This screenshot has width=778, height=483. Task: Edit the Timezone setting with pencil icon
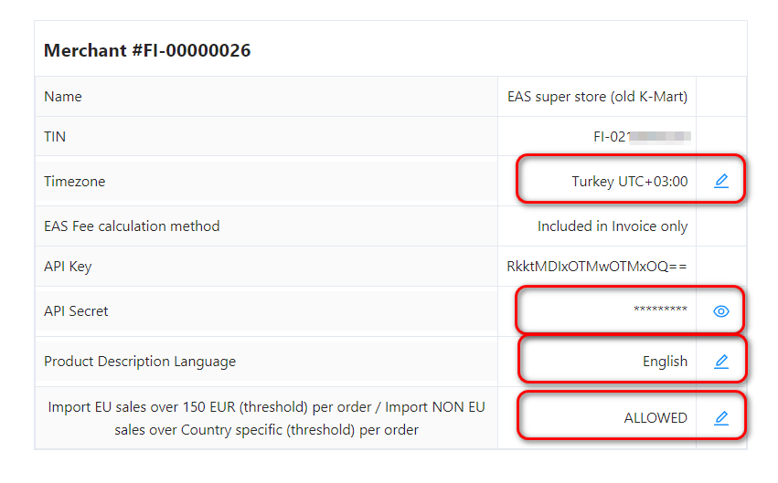[721, 181]
